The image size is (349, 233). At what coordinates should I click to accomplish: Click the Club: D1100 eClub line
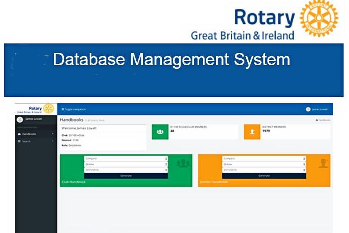tap(73, 135)
